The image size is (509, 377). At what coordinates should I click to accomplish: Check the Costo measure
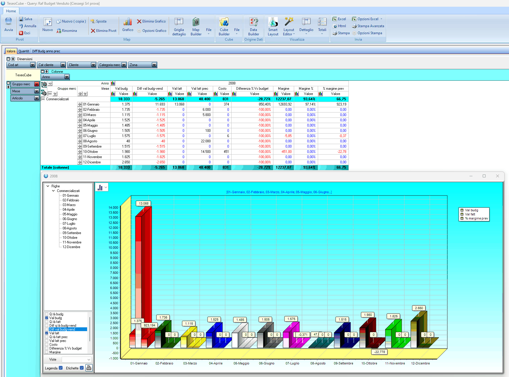(47, 345)
